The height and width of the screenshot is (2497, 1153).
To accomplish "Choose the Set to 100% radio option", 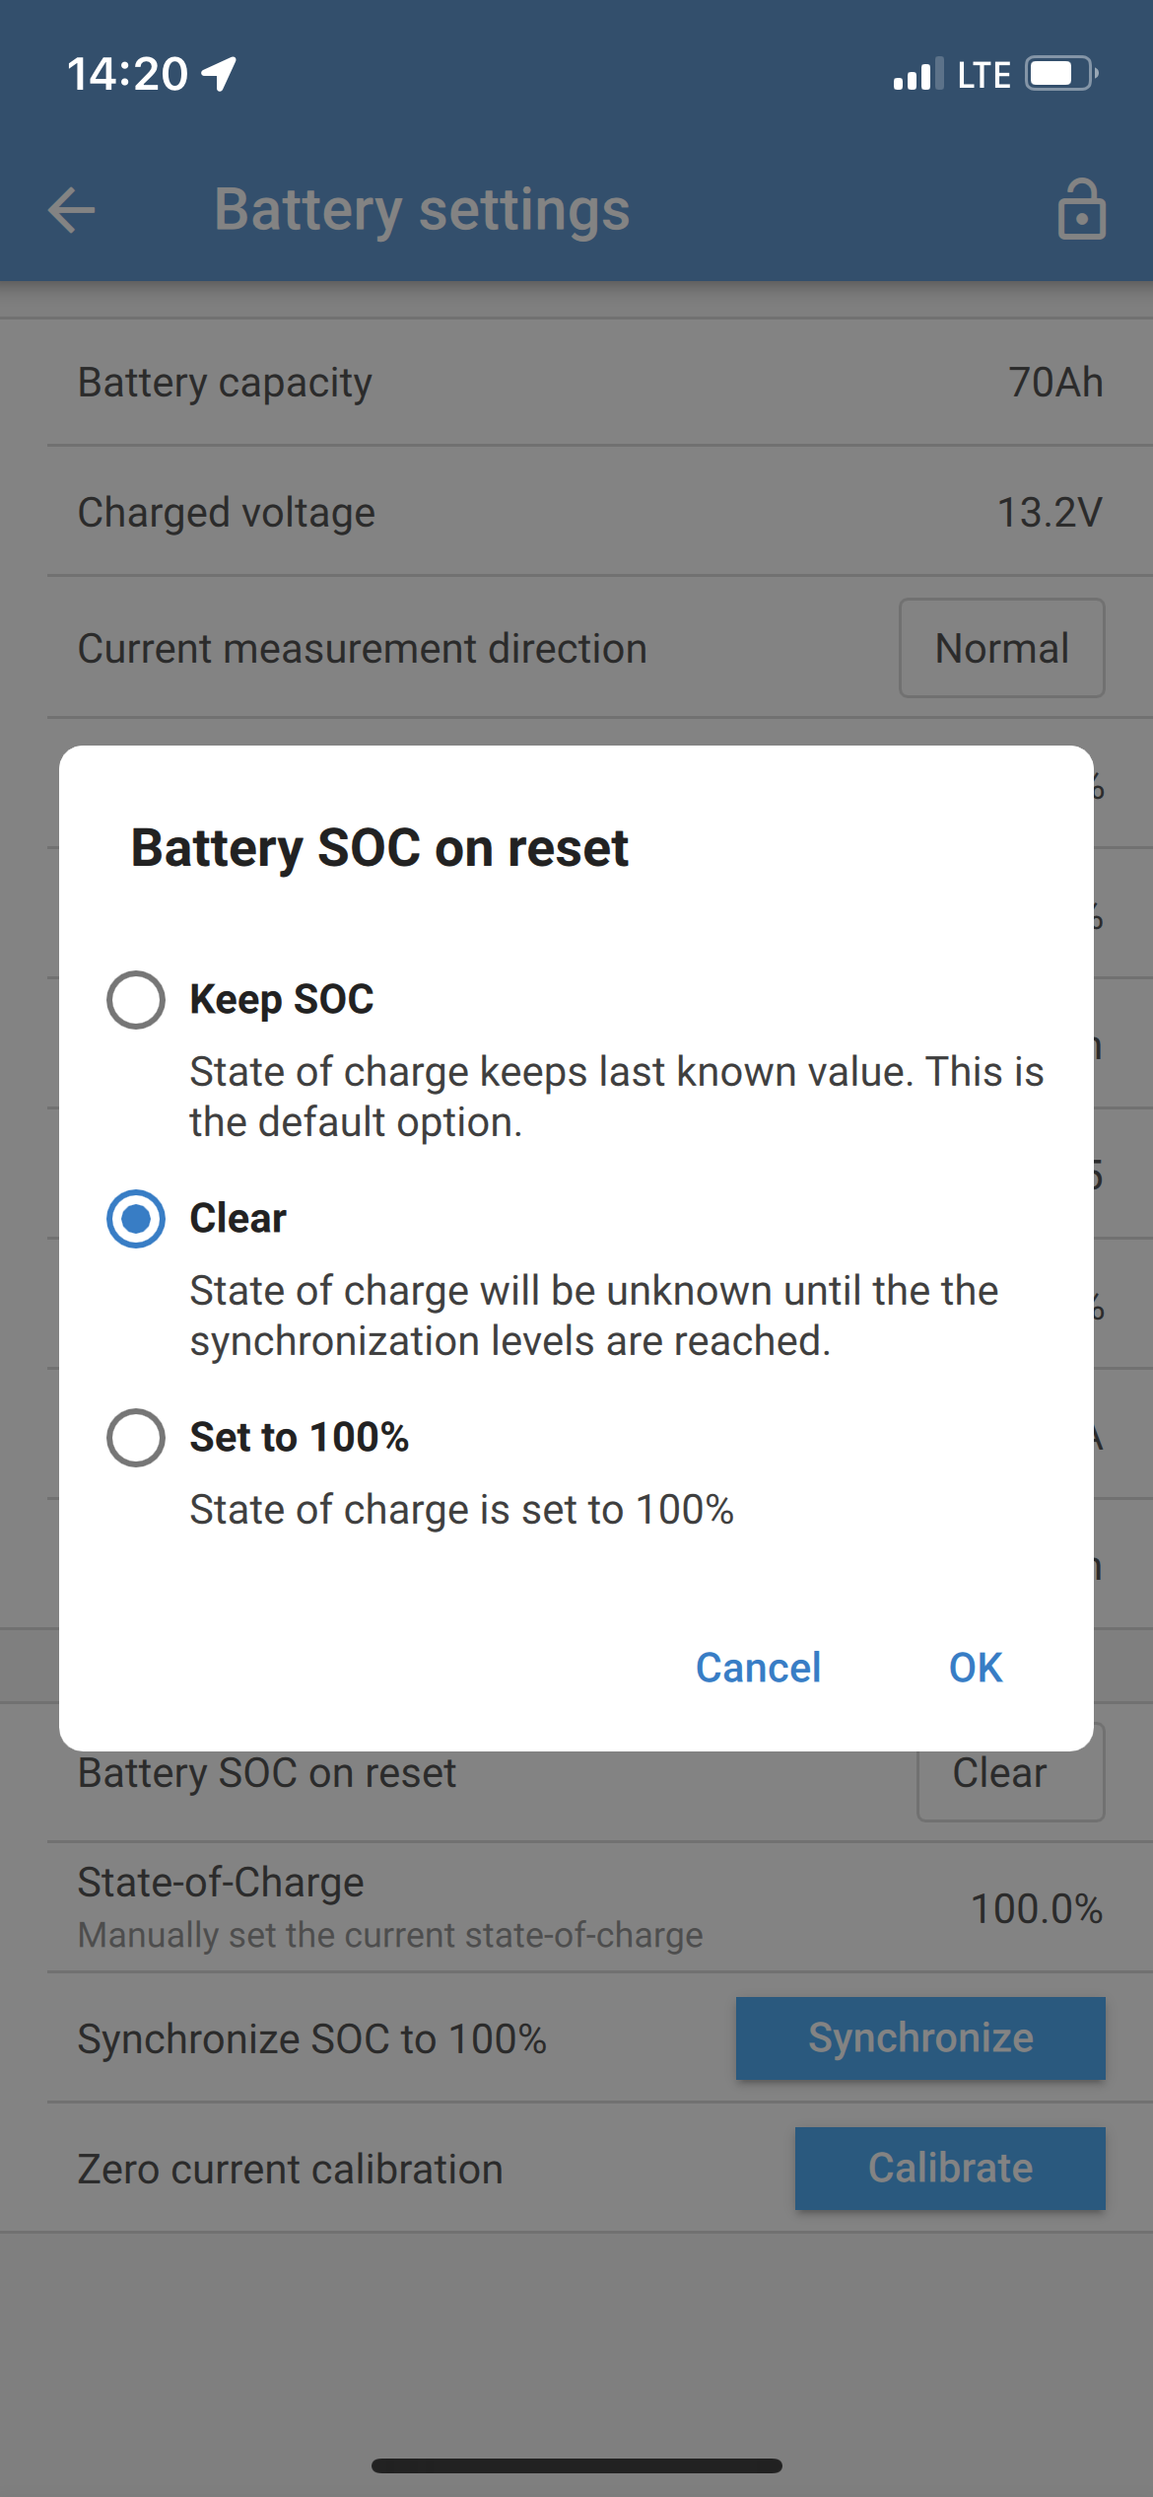I will tap(136, 1438).
